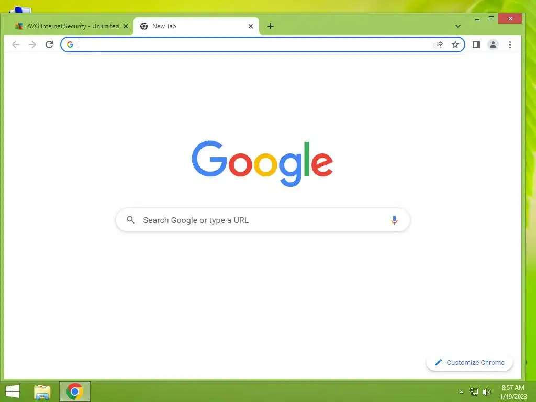Viewport: 536px width, 402px height.
Task: Select the New Tab tab
Action: click(196, 26)
